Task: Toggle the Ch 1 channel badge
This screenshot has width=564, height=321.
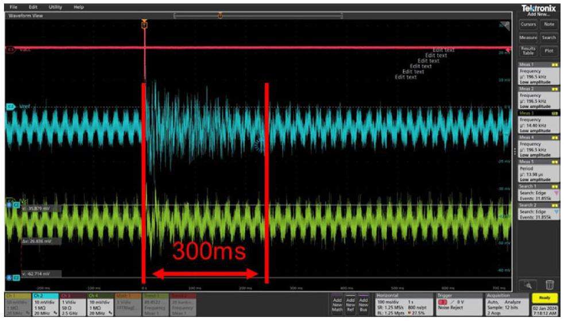Action: tap(17, 303)
